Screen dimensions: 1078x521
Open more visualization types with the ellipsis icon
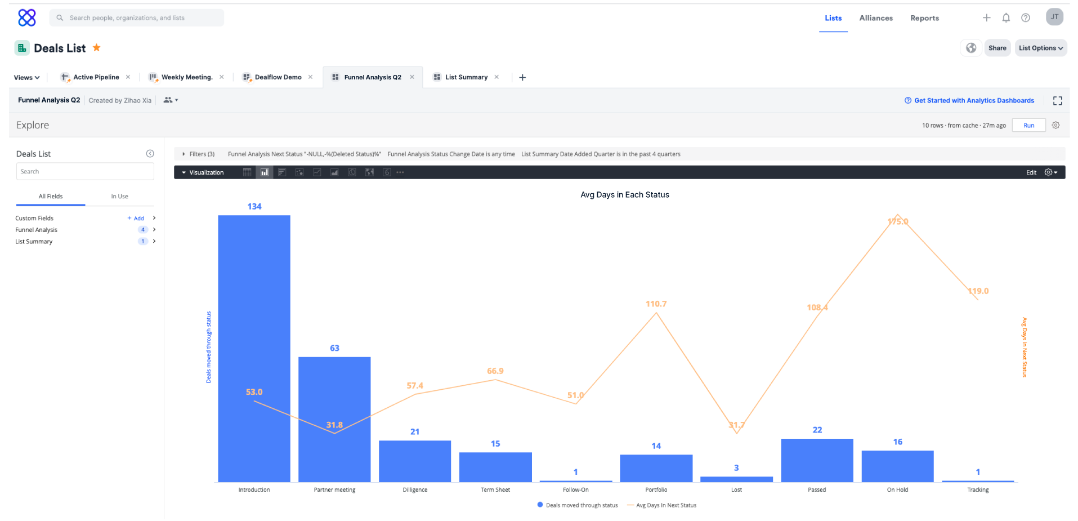pos(400,172)
